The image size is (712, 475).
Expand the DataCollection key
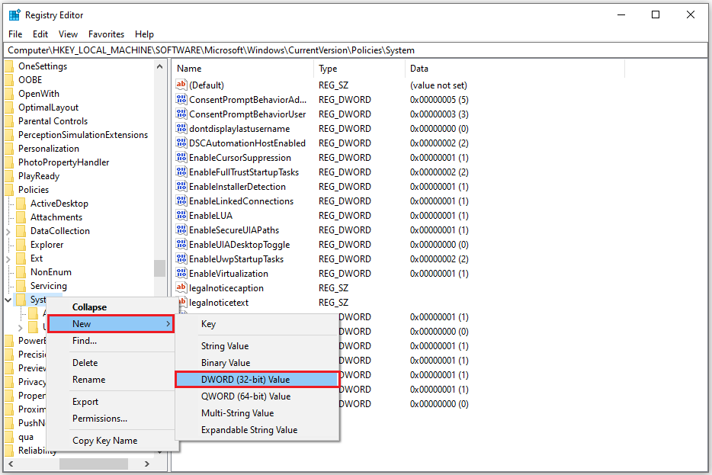coord(8,232)
